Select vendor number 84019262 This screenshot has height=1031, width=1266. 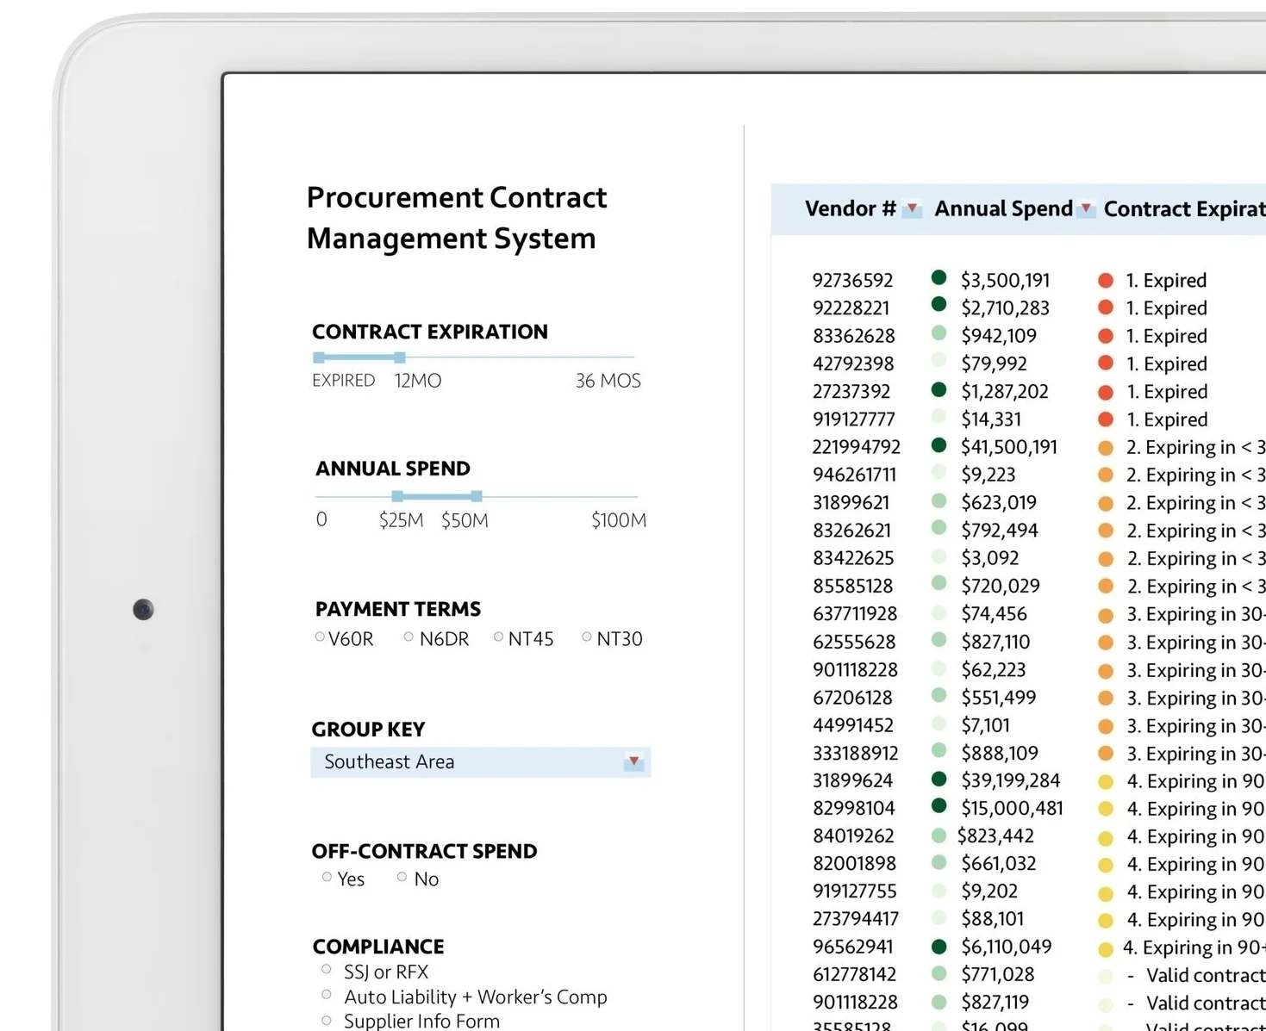click(853, 835)
